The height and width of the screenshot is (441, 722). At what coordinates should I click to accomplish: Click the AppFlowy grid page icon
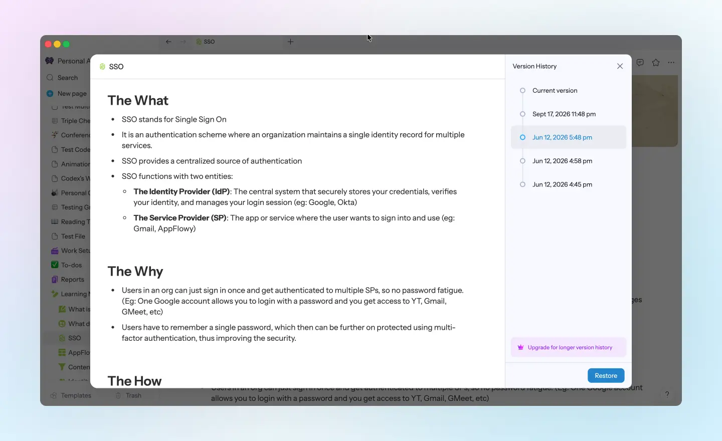(62, 353)
